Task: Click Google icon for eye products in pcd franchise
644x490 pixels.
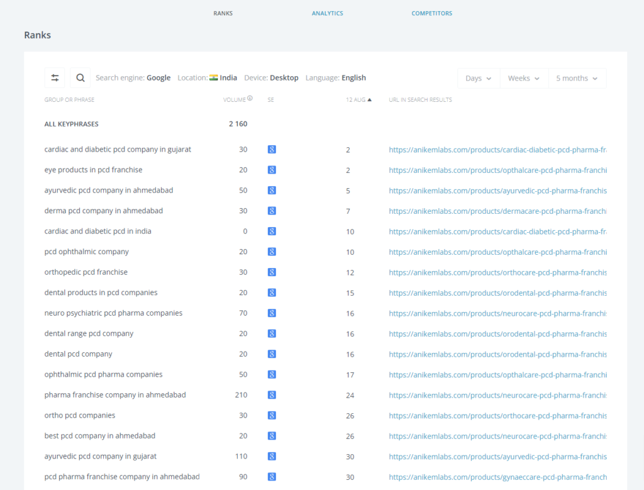Action: 272,170
